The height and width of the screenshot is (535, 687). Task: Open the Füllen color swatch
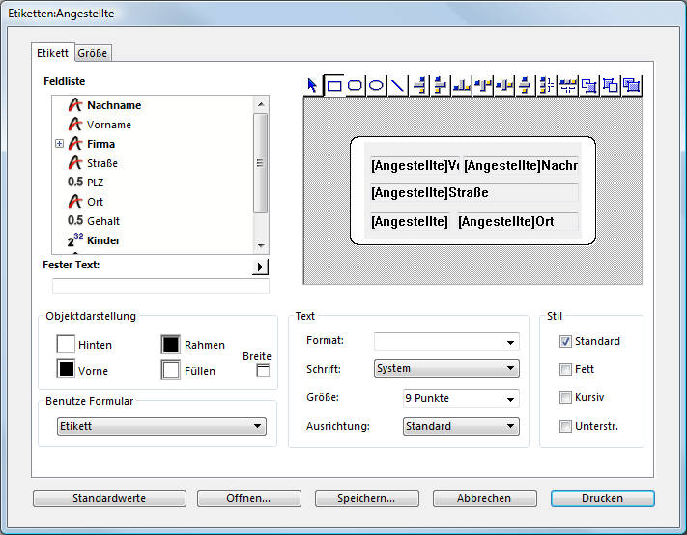pos(170,370)
